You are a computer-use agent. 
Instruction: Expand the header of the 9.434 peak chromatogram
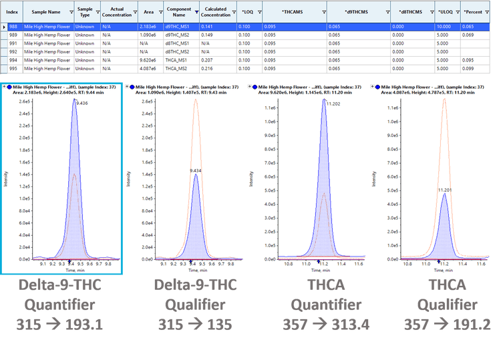pos(127,87)
